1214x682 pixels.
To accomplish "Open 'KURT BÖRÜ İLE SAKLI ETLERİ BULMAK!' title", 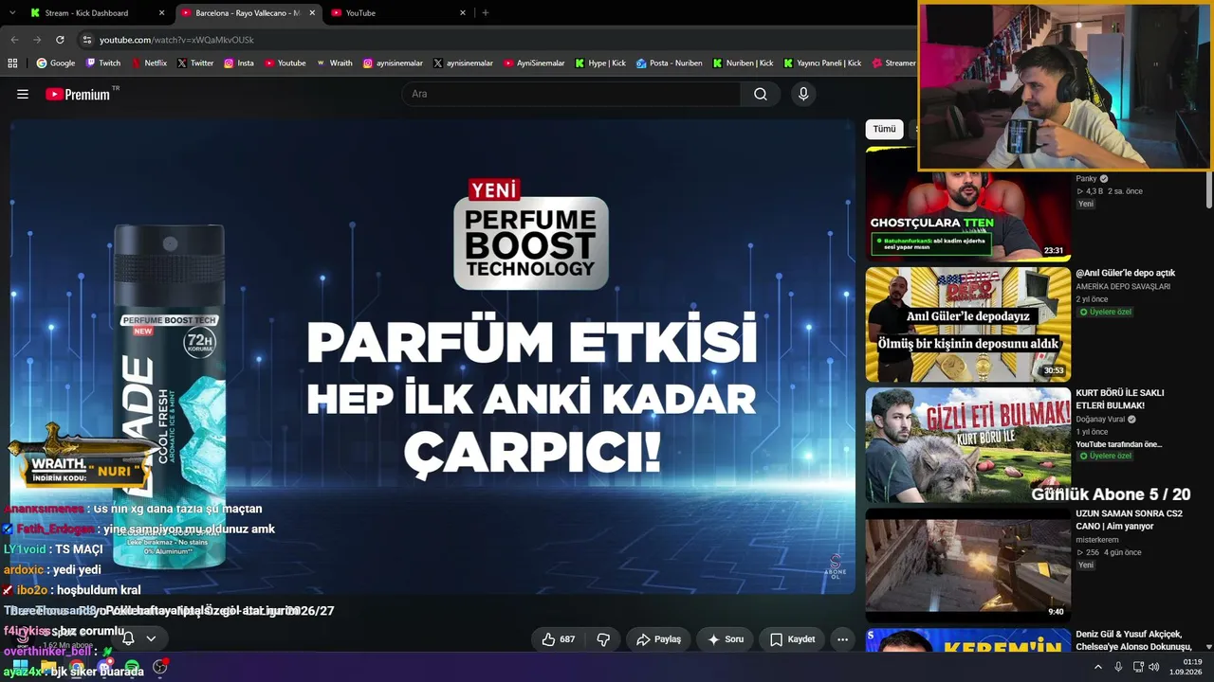I will [x=1120, y=399].
